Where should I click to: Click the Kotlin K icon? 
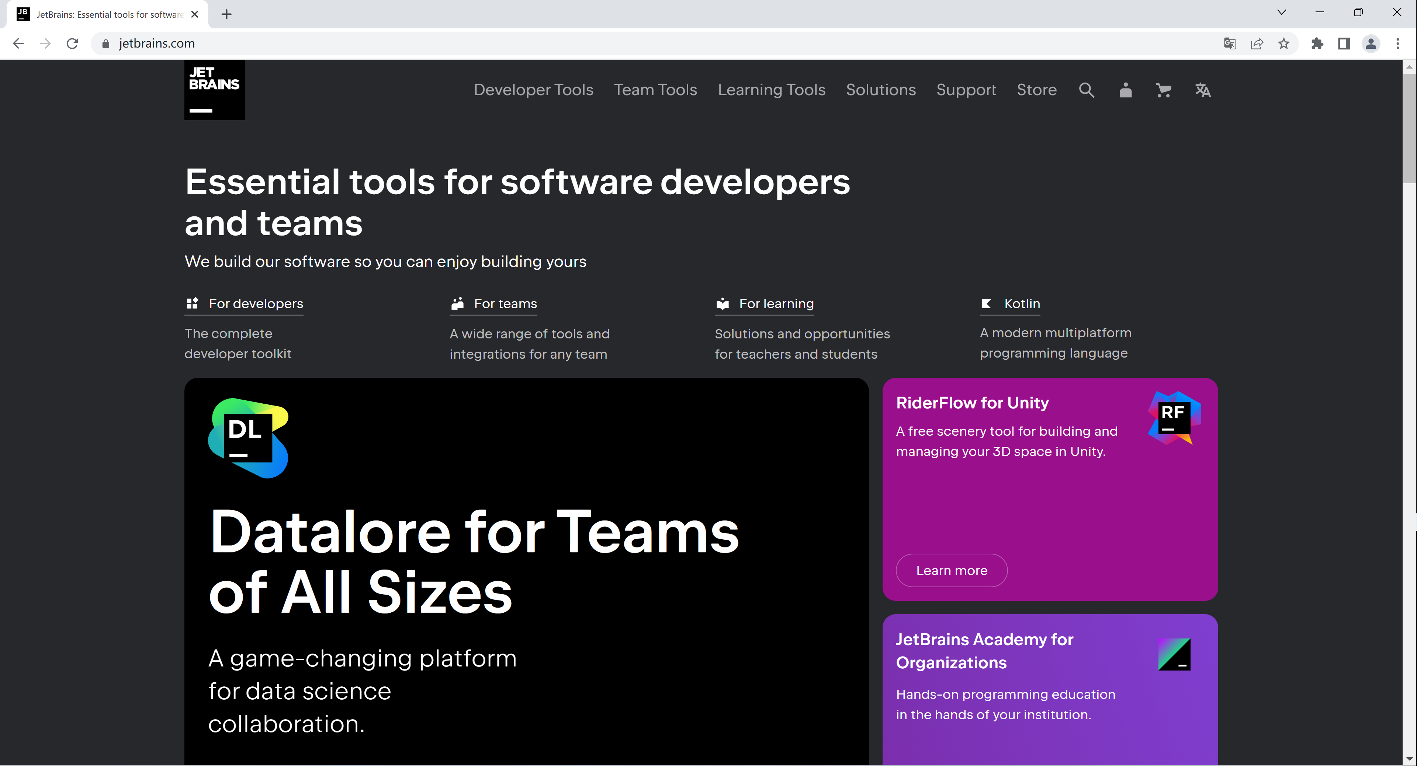click(986, 303)
